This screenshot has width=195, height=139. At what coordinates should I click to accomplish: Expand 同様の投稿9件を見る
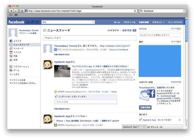click(62, 54)
